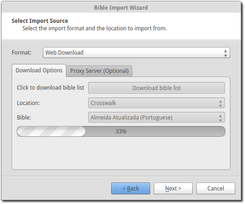Expand the Location dropdown showing Crosswalk
Screen dimensions: 245x204
(x=157, y=103)
